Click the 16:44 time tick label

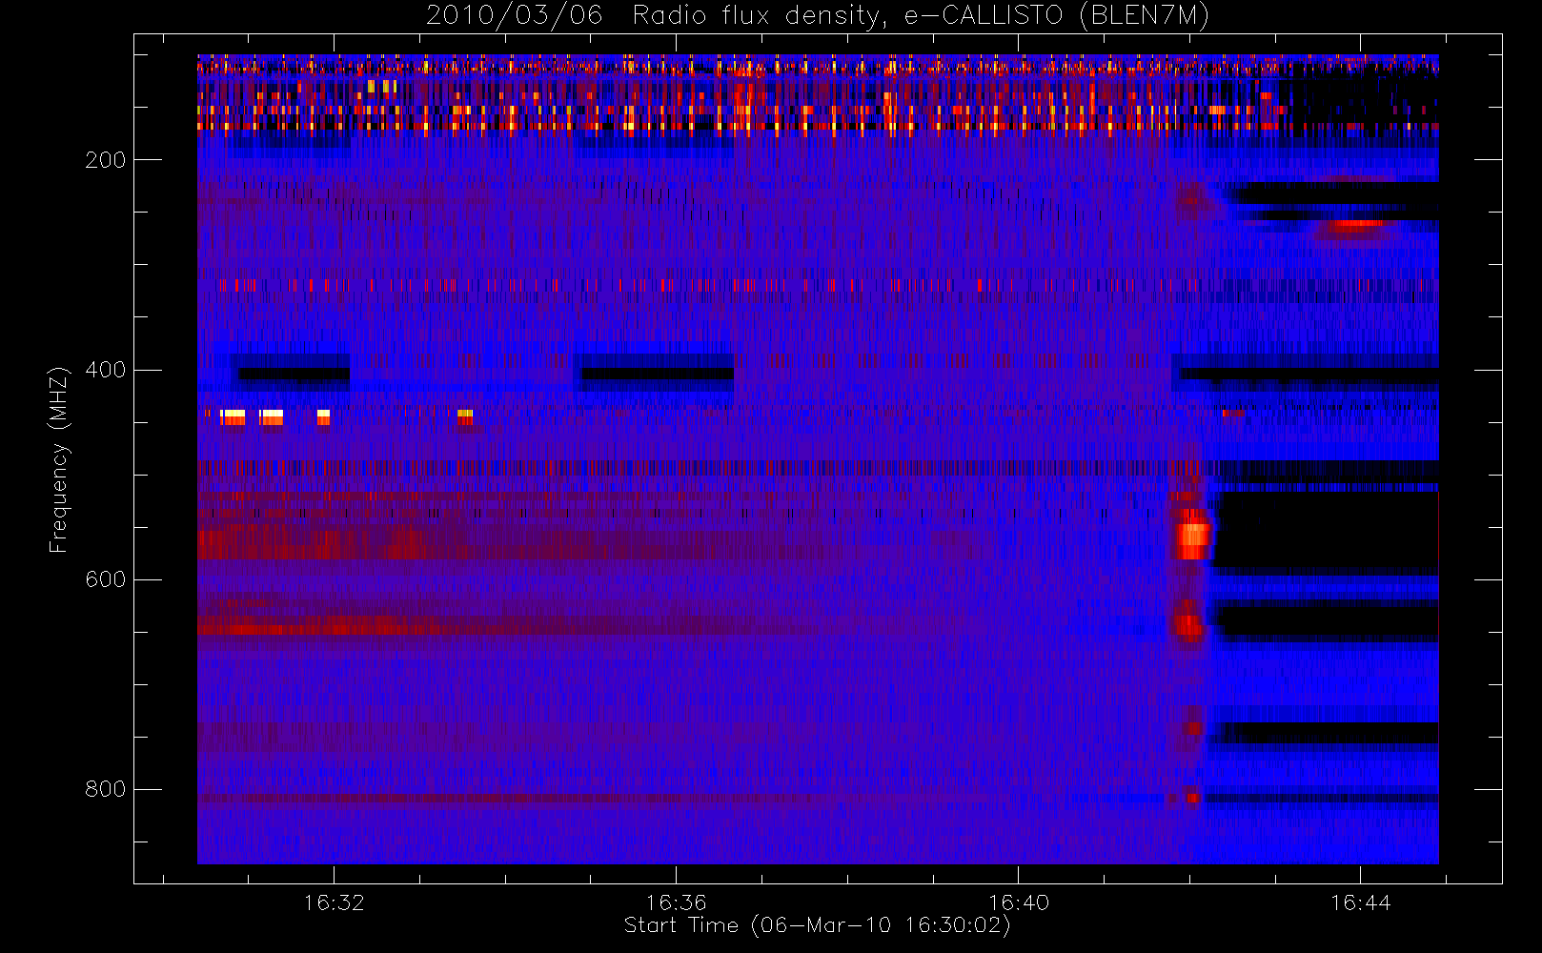1361,902
